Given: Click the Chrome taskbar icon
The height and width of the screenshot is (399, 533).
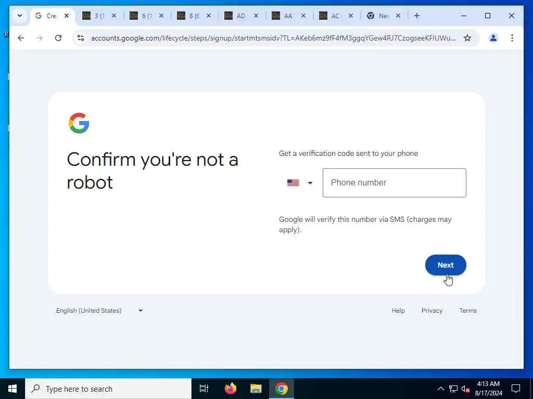Looking at the screenshot, I should 282,389.
